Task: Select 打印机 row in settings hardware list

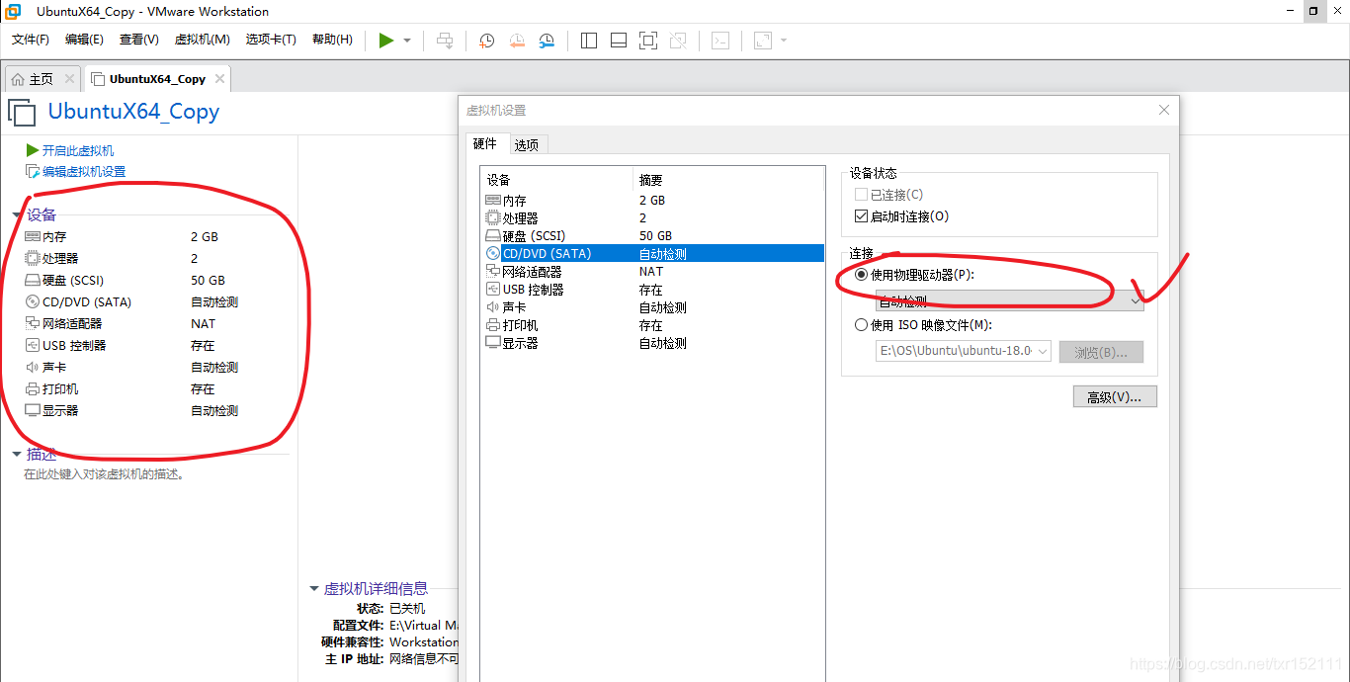Action: coord(652,325)
